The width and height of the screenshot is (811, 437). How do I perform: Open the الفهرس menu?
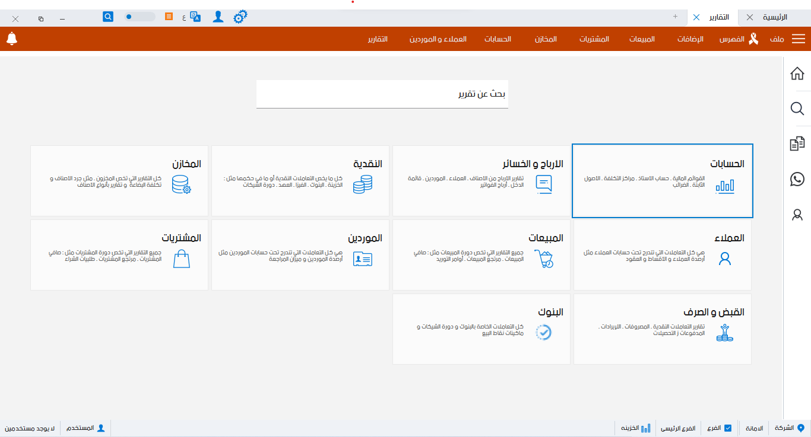pyautogui.click(x=732, y=39)
